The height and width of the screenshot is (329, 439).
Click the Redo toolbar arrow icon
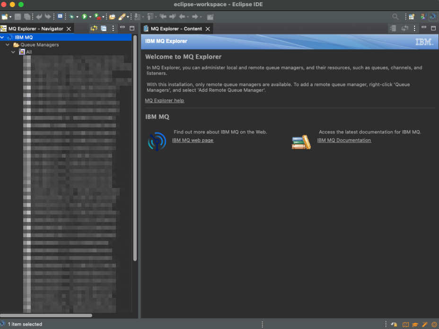point(48,17)
